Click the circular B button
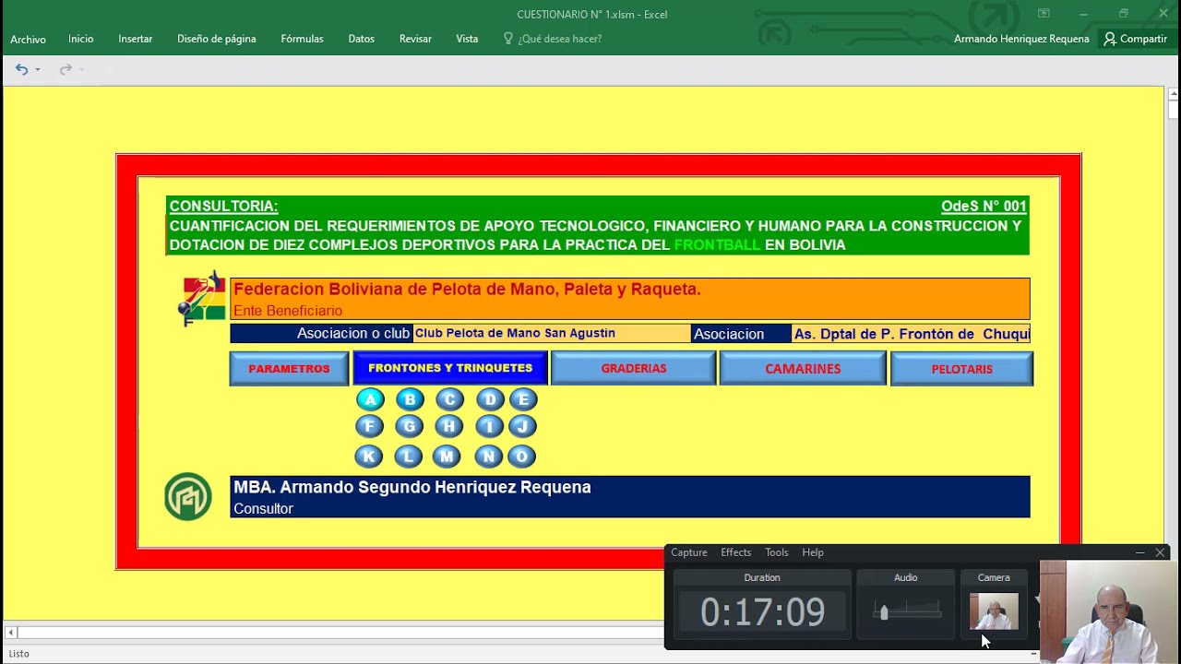The image size is (1181, 664). (410, 399)
